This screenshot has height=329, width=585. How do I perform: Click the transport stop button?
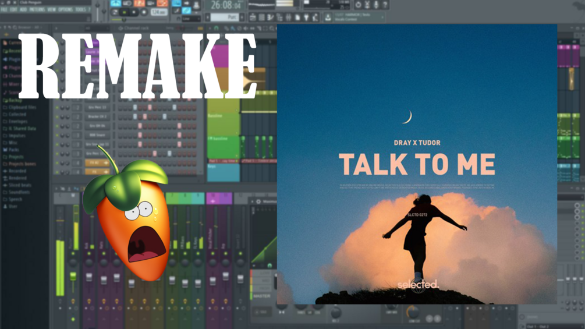[x=134, y=12]
